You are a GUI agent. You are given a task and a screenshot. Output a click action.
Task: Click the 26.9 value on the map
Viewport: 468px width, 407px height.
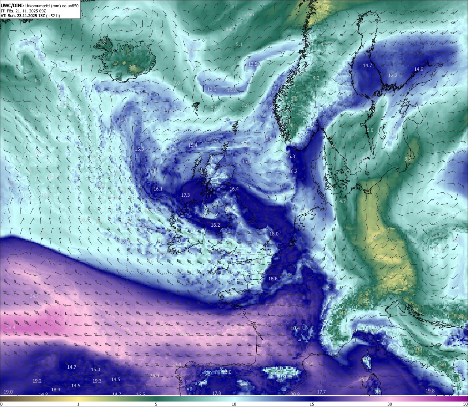[x=154, y=376]
